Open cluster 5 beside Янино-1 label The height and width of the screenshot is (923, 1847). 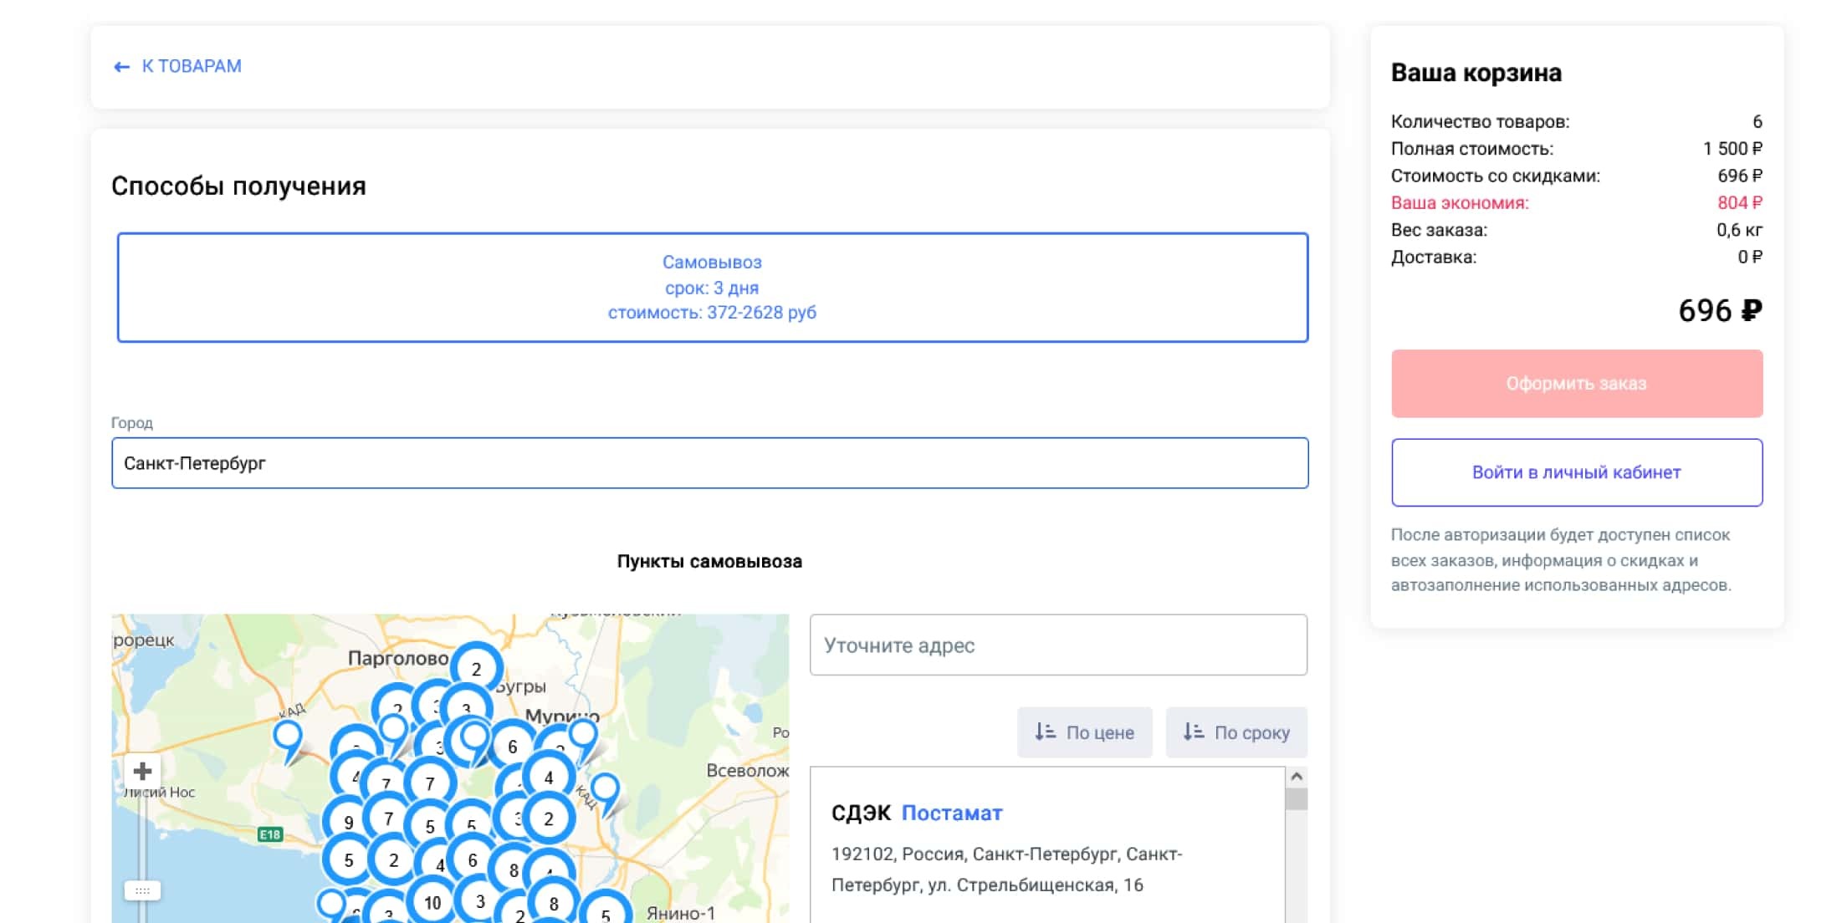(x=606, y=913)
